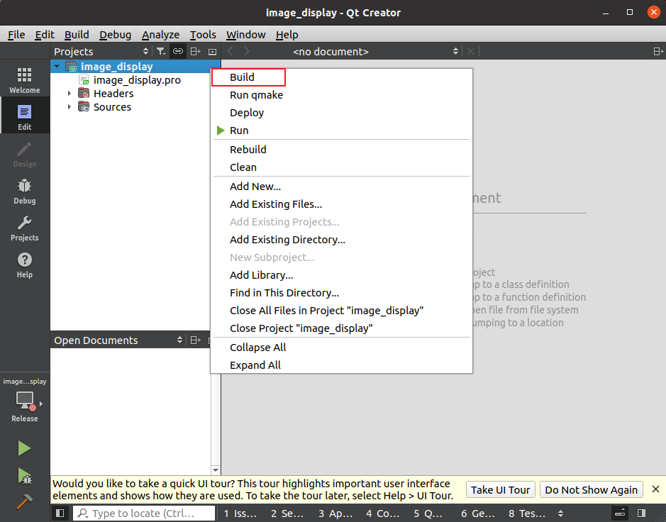Open the File menu
The height and width of the screenshot is (522, 666).
[x=16, y=35]
